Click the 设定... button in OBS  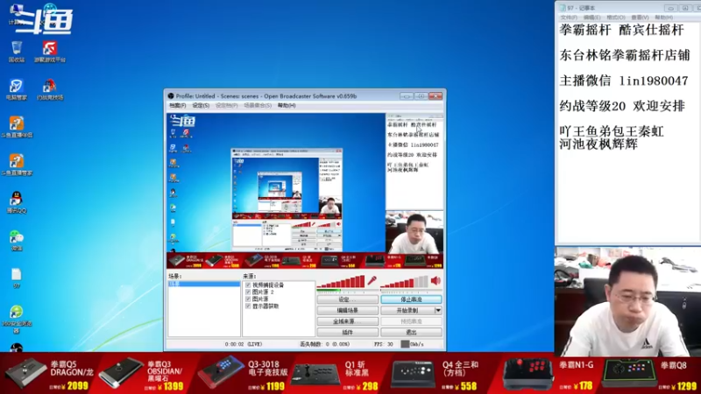pos(347,299)
